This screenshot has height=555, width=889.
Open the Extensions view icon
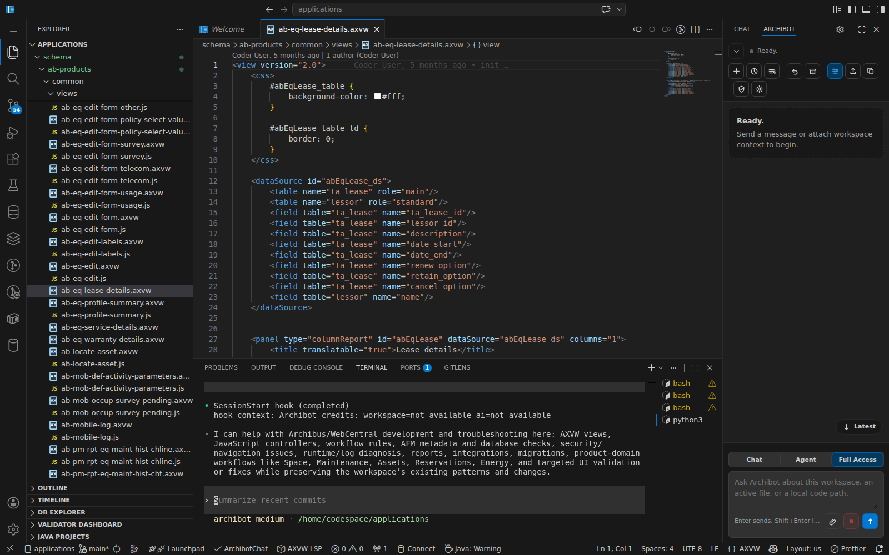tap(13, 159)
